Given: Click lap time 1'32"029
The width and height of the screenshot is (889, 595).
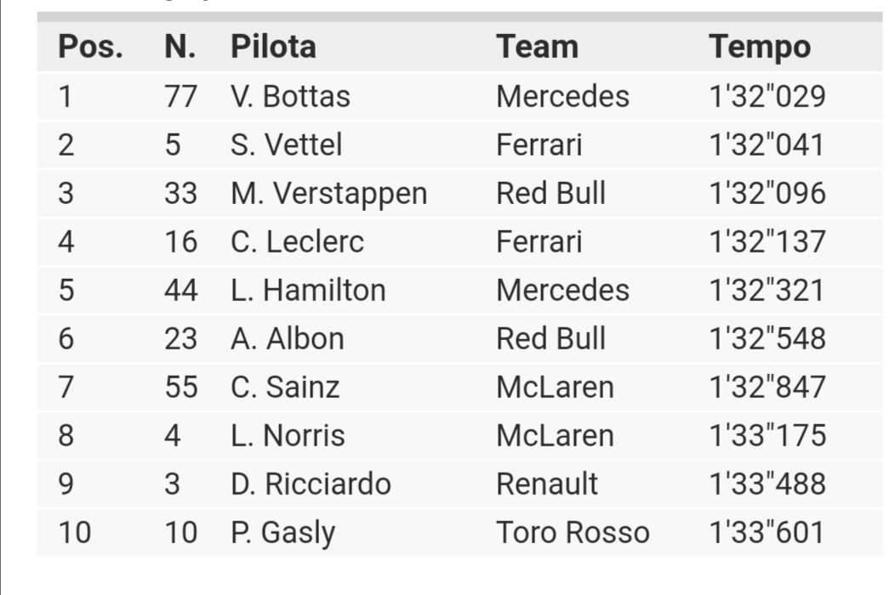Looking at the screenshot, I should [x=767, y=96].
